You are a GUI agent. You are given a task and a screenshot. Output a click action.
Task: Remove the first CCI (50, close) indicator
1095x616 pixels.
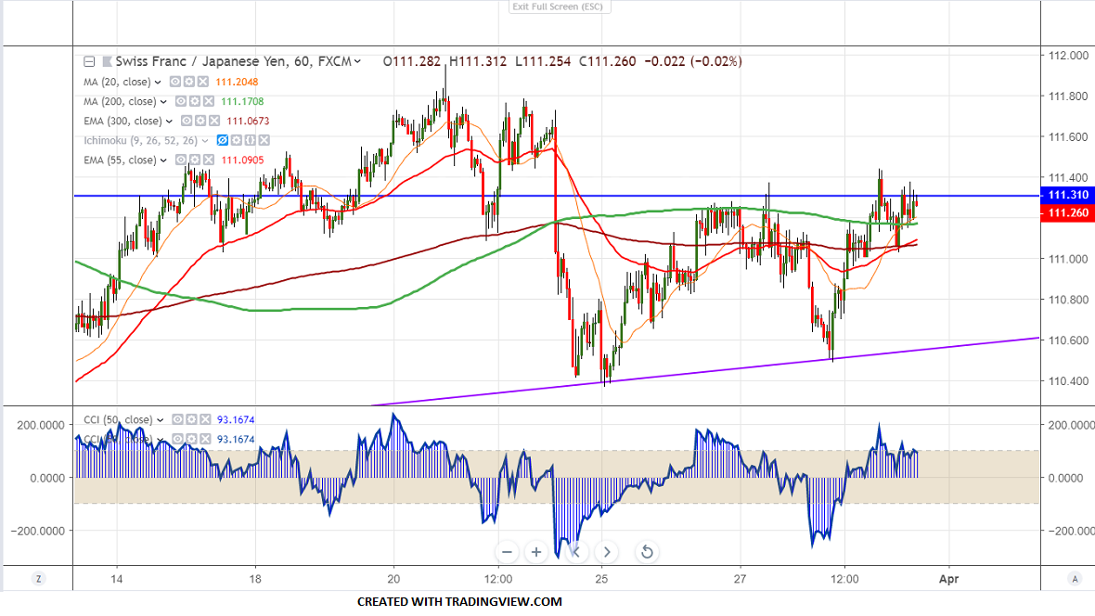[205, 419]
